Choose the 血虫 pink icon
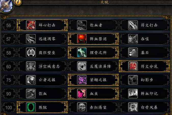The image size is (172, 115). [x=82, y=94]
